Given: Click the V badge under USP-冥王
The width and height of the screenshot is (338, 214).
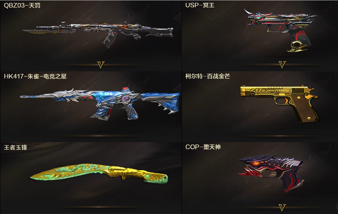Looking at the screenshot, I should click(x=282, y=65).
